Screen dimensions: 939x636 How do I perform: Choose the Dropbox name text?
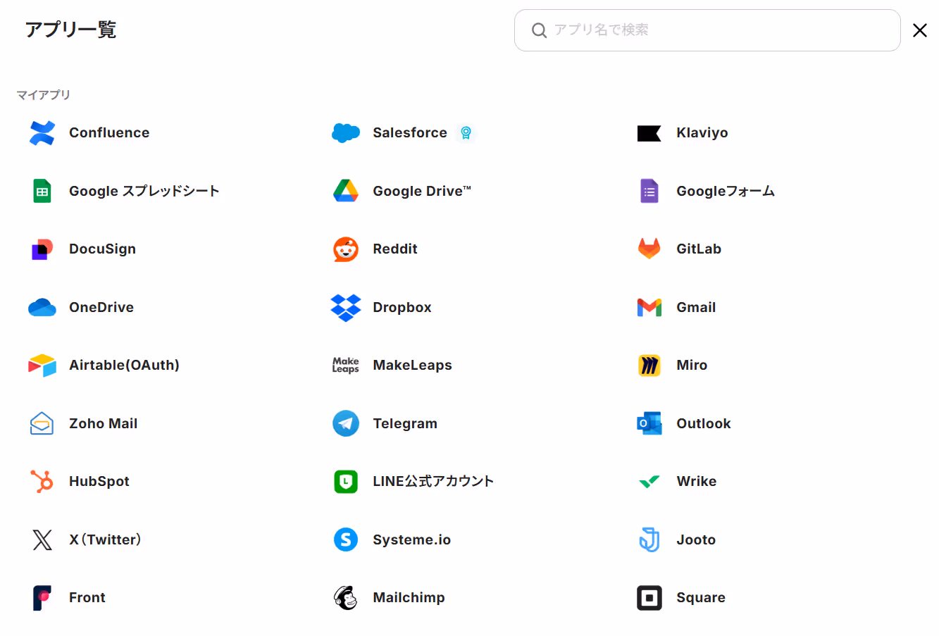pyautogui.click(x=402, y=308)
